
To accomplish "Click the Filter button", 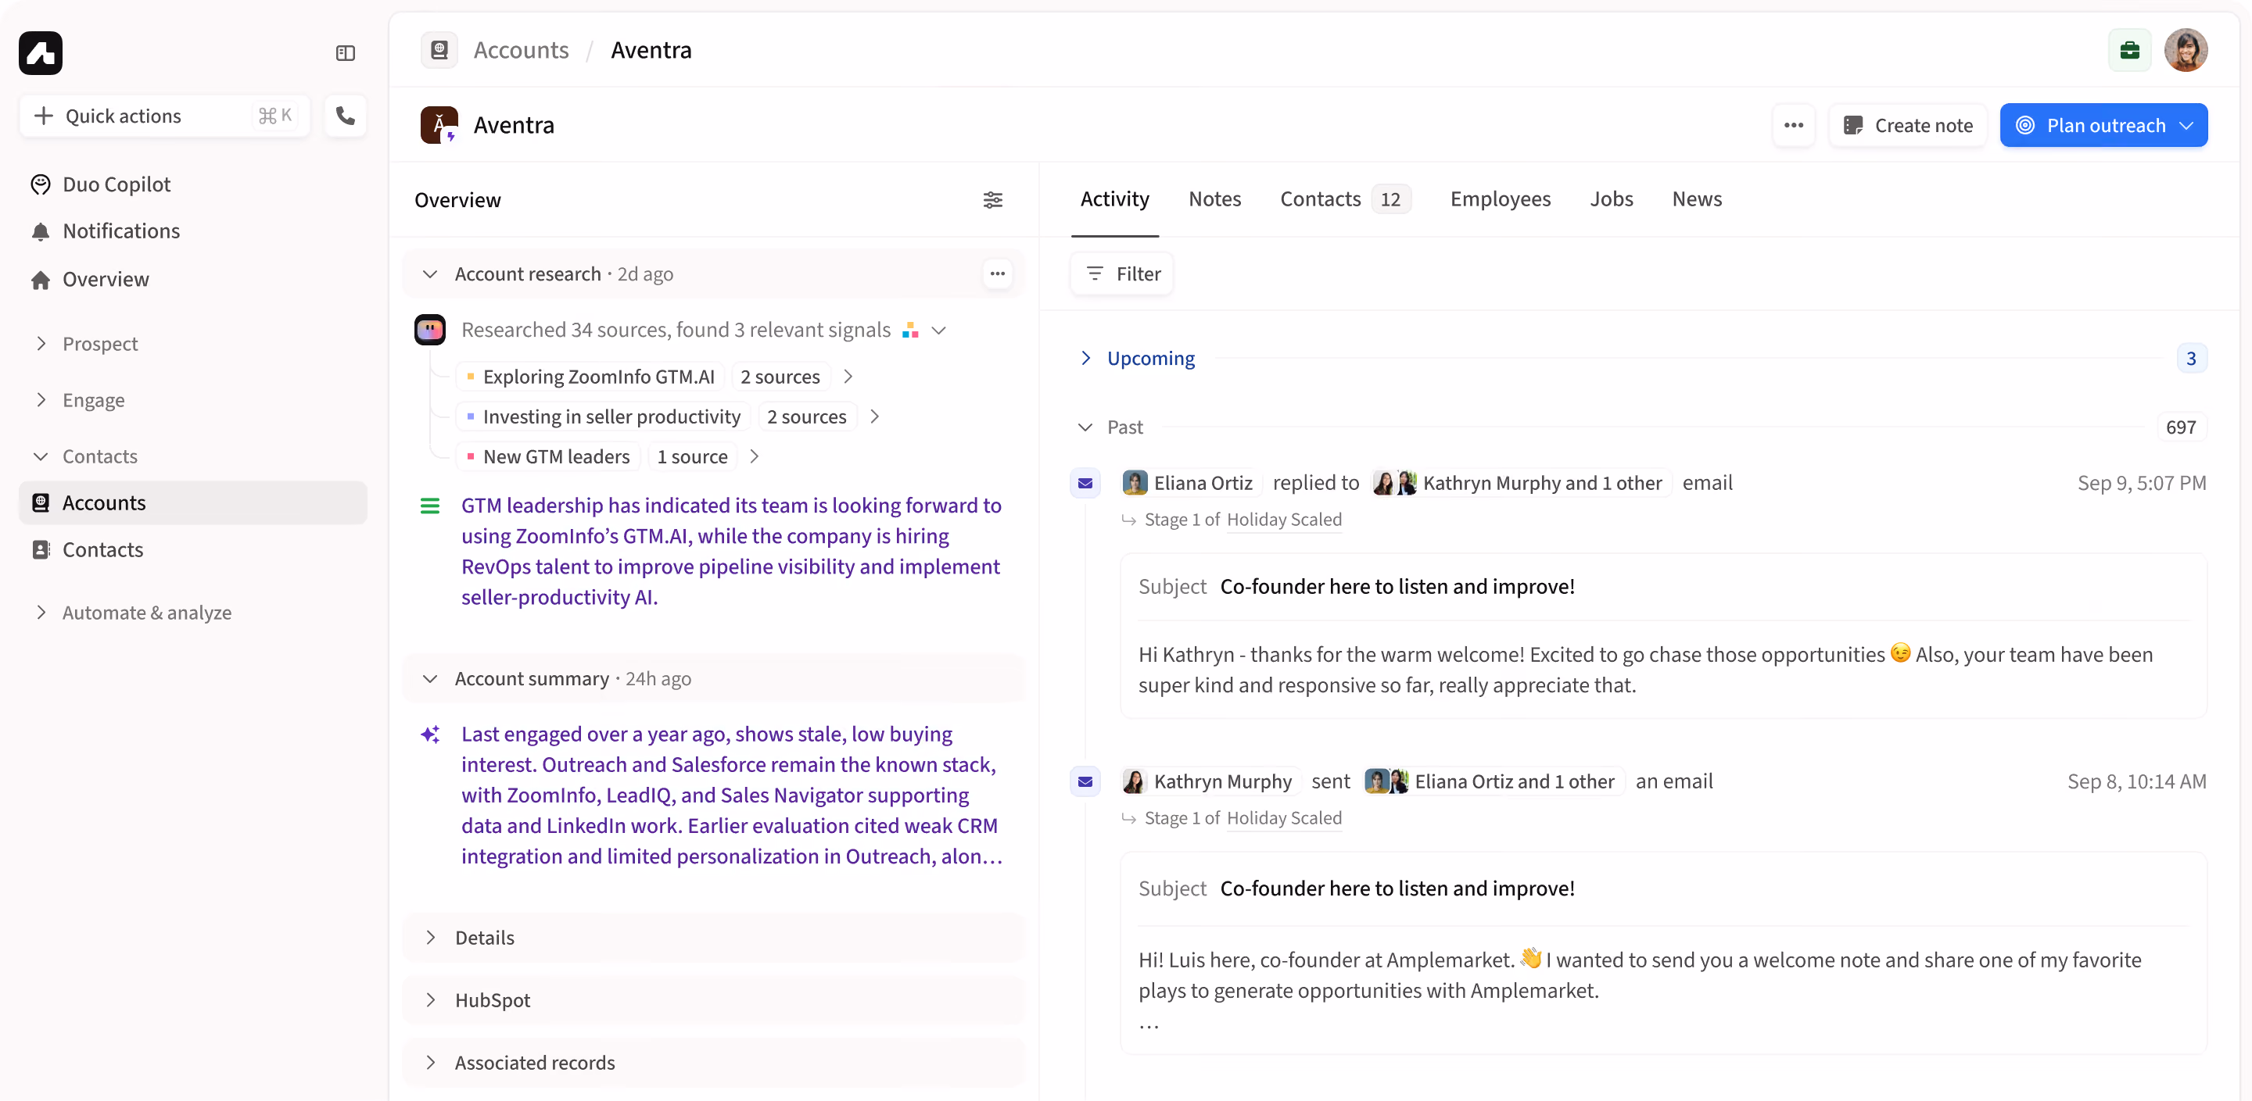I will 1121,273.
